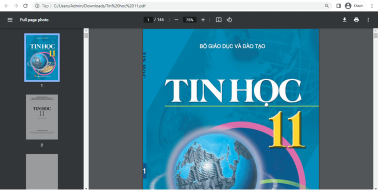378x190 pixels.
Task: Click the Fit to page icon
Action: coord(218,20)
